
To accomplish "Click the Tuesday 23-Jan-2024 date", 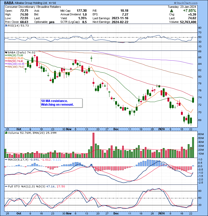I will (x=182, y=7).
